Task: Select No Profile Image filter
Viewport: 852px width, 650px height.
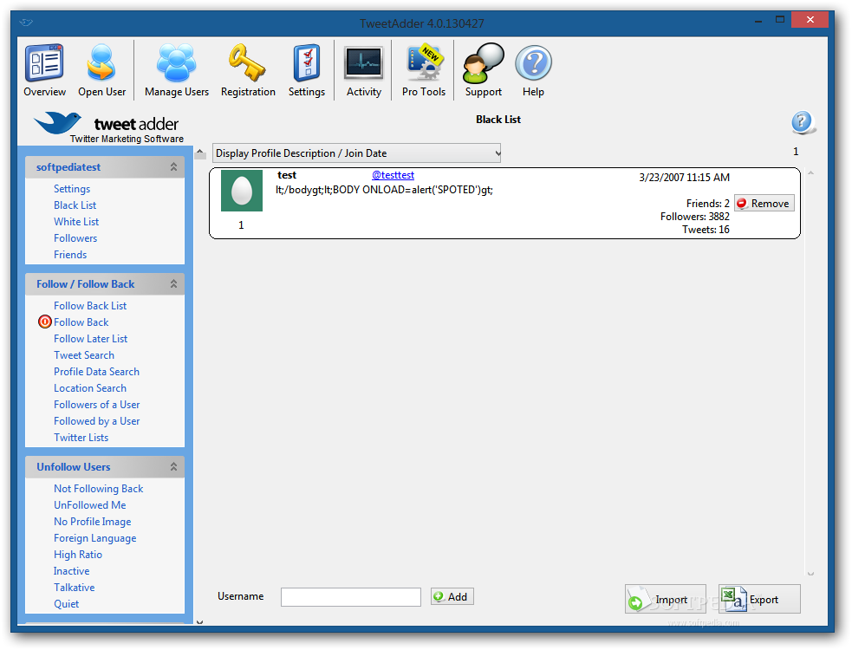Action: [x=93, y=521]
